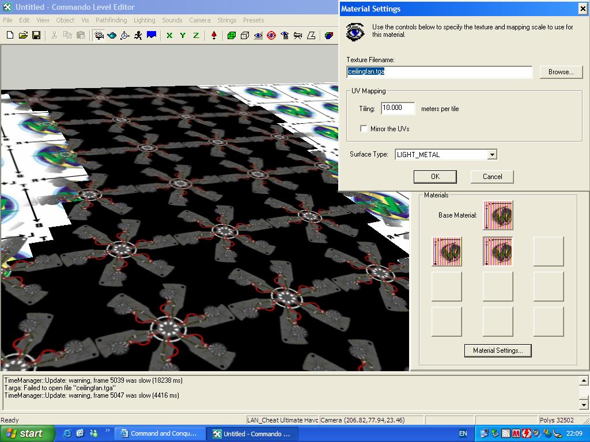The height and width of the screenshot is (442, 590).
Task: Click the green Z axis icon
Action: [x=196, y=35]
